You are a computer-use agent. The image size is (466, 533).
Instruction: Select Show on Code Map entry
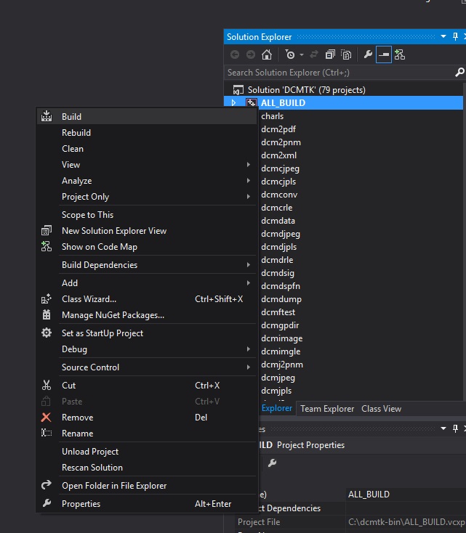click(146, 247)
